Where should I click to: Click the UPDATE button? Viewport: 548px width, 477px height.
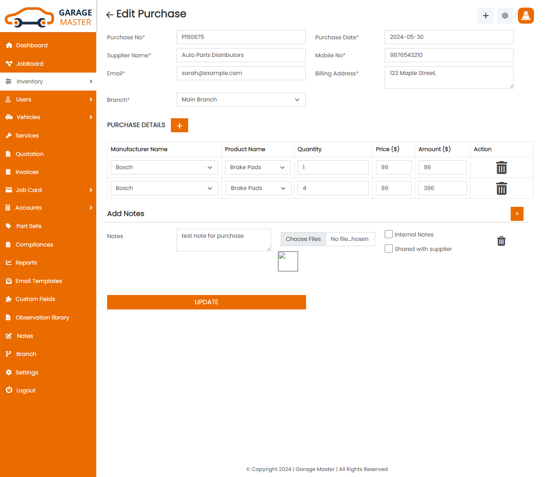[x=206, y=302]
